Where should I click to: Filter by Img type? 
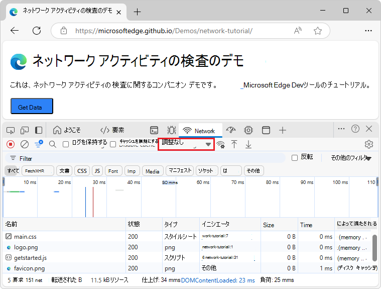point(132,171)
